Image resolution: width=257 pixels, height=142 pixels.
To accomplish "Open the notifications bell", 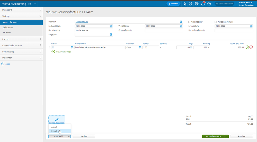I will tap(203, 4).
